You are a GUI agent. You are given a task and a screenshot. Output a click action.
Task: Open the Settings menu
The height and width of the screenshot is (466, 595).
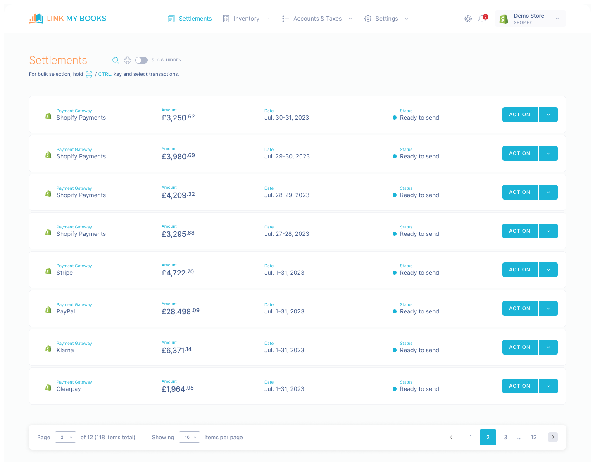point(386,19)
